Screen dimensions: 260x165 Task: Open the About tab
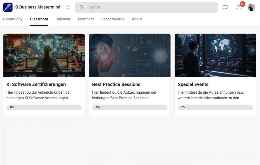click(137, 19)
